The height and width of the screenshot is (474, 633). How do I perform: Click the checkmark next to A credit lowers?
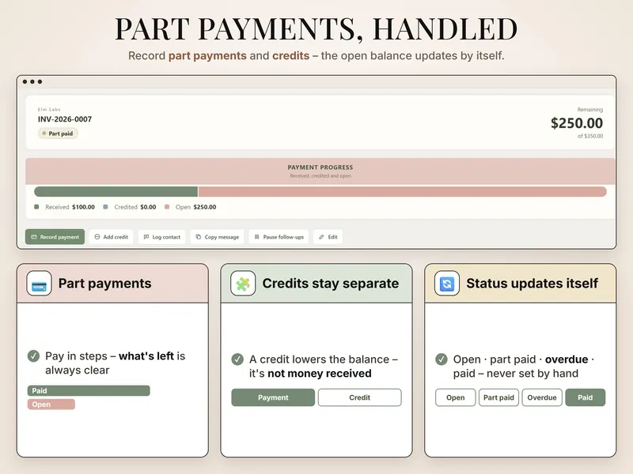pos(237,359)
